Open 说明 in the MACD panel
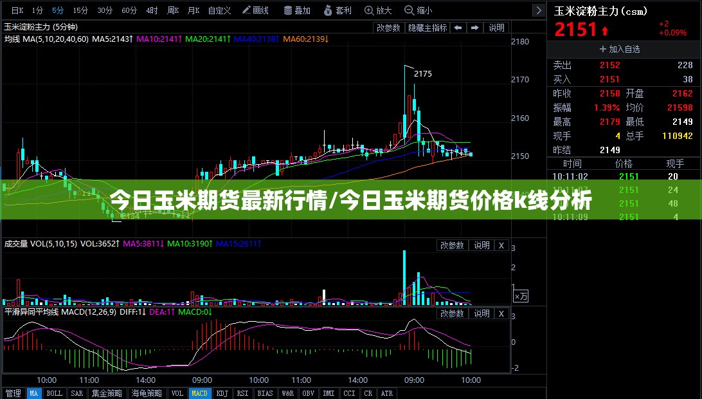The height and width of the screenshot is (399, 702). (x=482, y=313)
